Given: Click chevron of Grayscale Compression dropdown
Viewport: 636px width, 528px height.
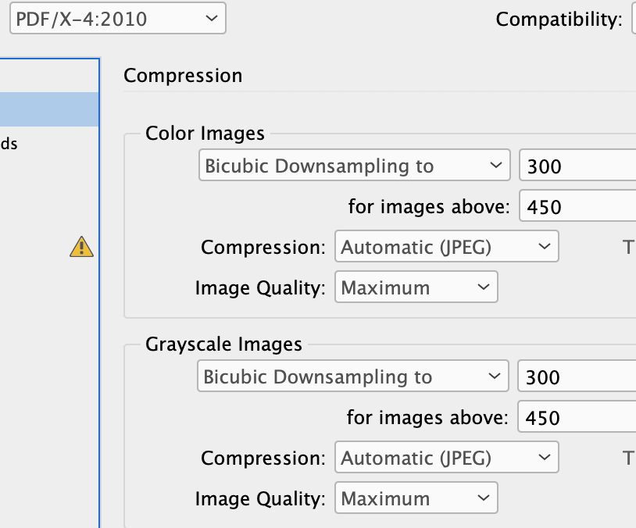Looking at the screenshot, I should [545, 457].
